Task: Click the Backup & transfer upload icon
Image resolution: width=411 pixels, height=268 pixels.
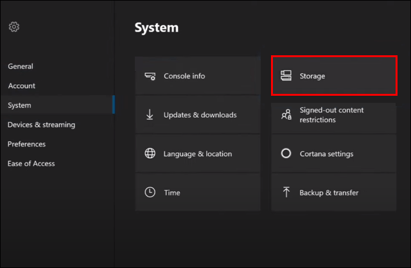Action: [x=286, y=192]
